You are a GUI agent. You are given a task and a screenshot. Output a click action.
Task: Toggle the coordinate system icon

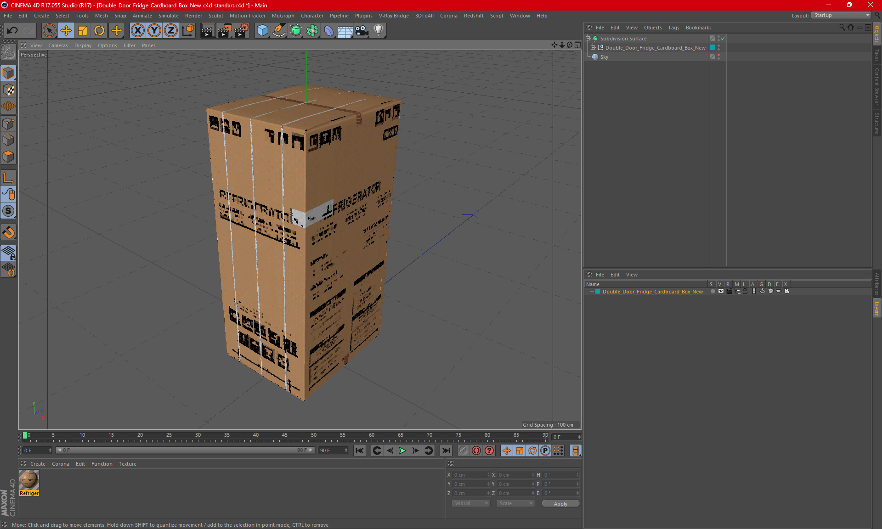pyautogui.click(x=187, y=31)
